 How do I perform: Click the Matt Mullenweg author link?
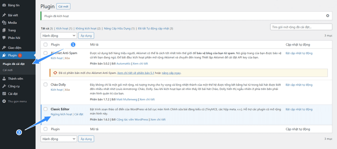pos(127,99)
